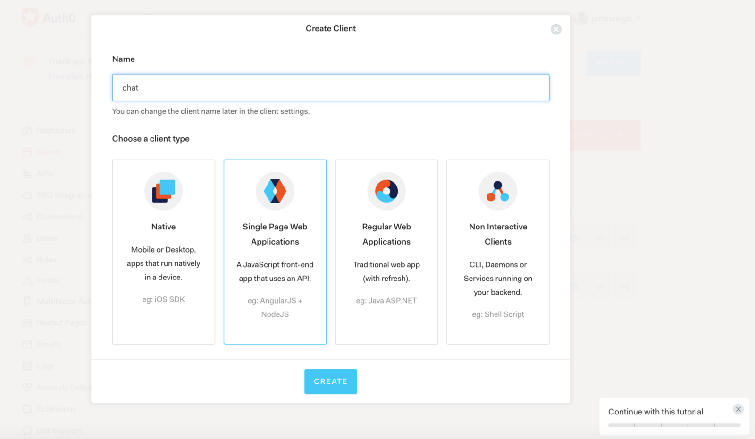Image resolution: width=755 pixels, height=439 pixels.
Task: Click the Billing button behind the dialog
Action: [613, 63]
